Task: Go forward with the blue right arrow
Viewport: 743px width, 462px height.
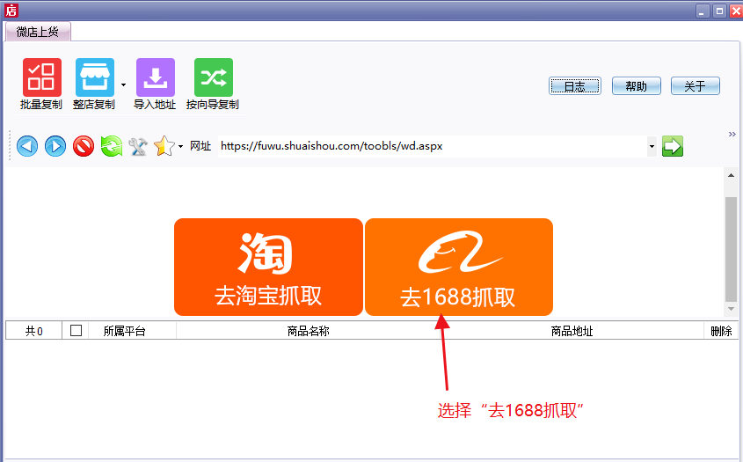Action: coord(55,146)
